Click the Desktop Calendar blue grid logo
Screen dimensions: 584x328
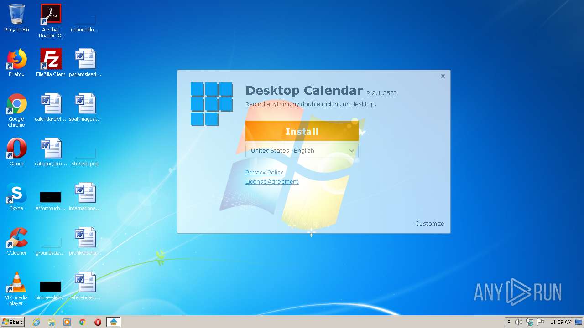212,104
